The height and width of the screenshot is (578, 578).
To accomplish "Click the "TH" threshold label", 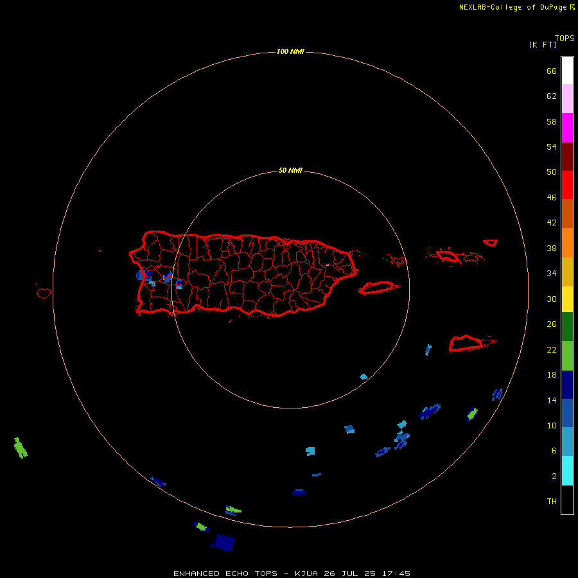I will [x=552, y=502].
